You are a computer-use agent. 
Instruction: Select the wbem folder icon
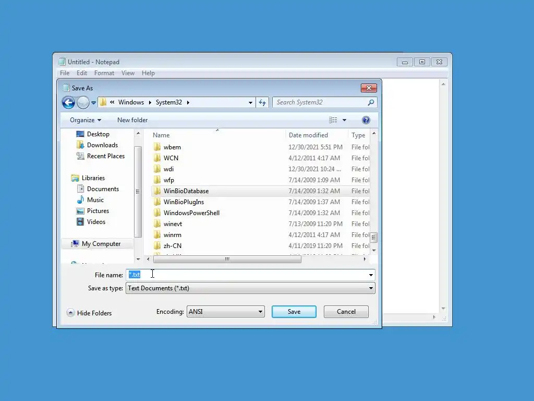pos(157,147)
